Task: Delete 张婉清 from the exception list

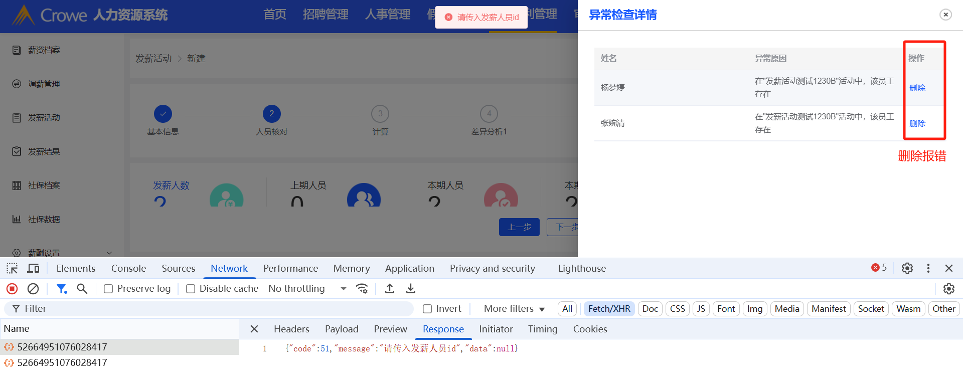Action: pyautogui.click(x=917, y=123)
